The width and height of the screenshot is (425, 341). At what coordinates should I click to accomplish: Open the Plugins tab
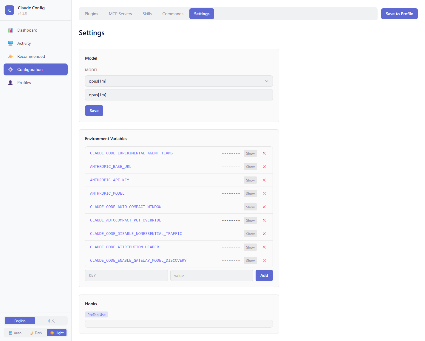(x=91, y=14)
